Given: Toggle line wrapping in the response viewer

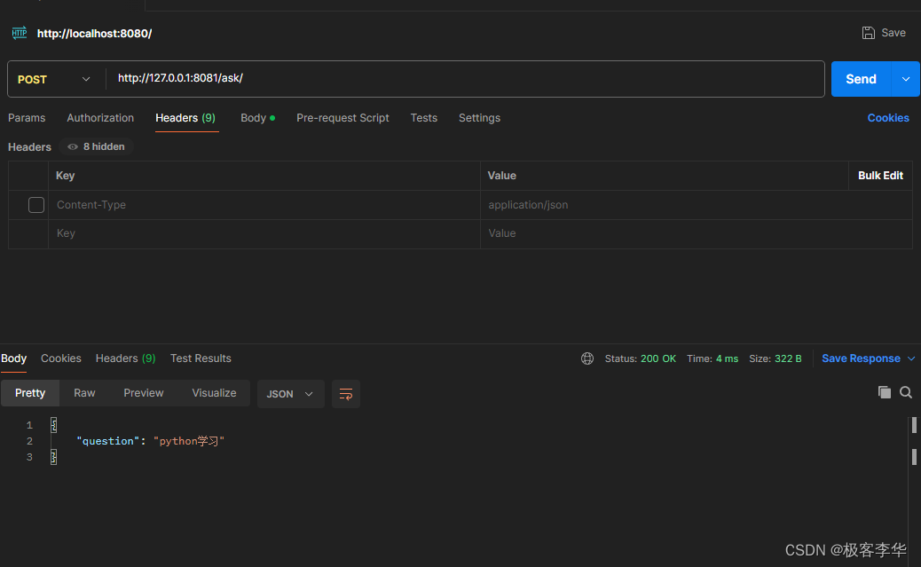Looking at the screenshot, I should point(345,394).
